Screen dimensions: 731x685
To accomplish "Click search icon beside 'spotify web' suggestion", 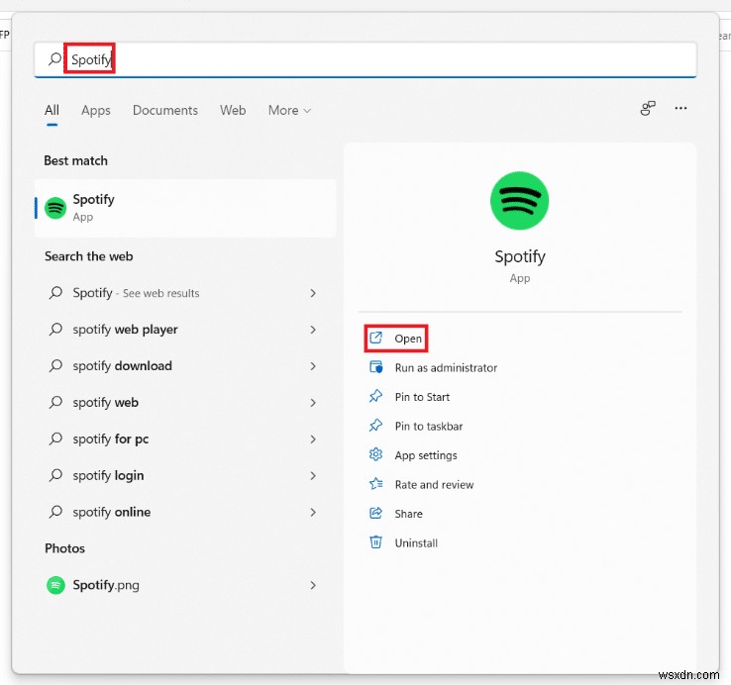I will (55, 402).
